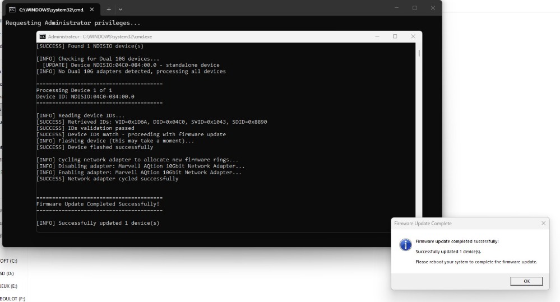Screen dimensions: 560x302
Task: Minimize the outer Windows Terminal window
Action: [x=396, y=8]
